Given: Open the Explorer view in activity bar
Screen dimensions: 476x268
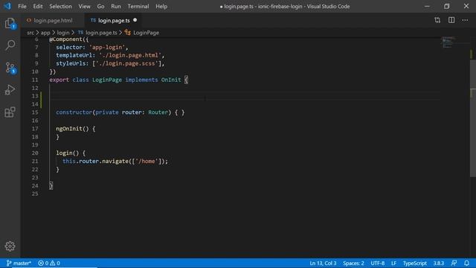Looking at the screenshot, I should tap(10, 23).
